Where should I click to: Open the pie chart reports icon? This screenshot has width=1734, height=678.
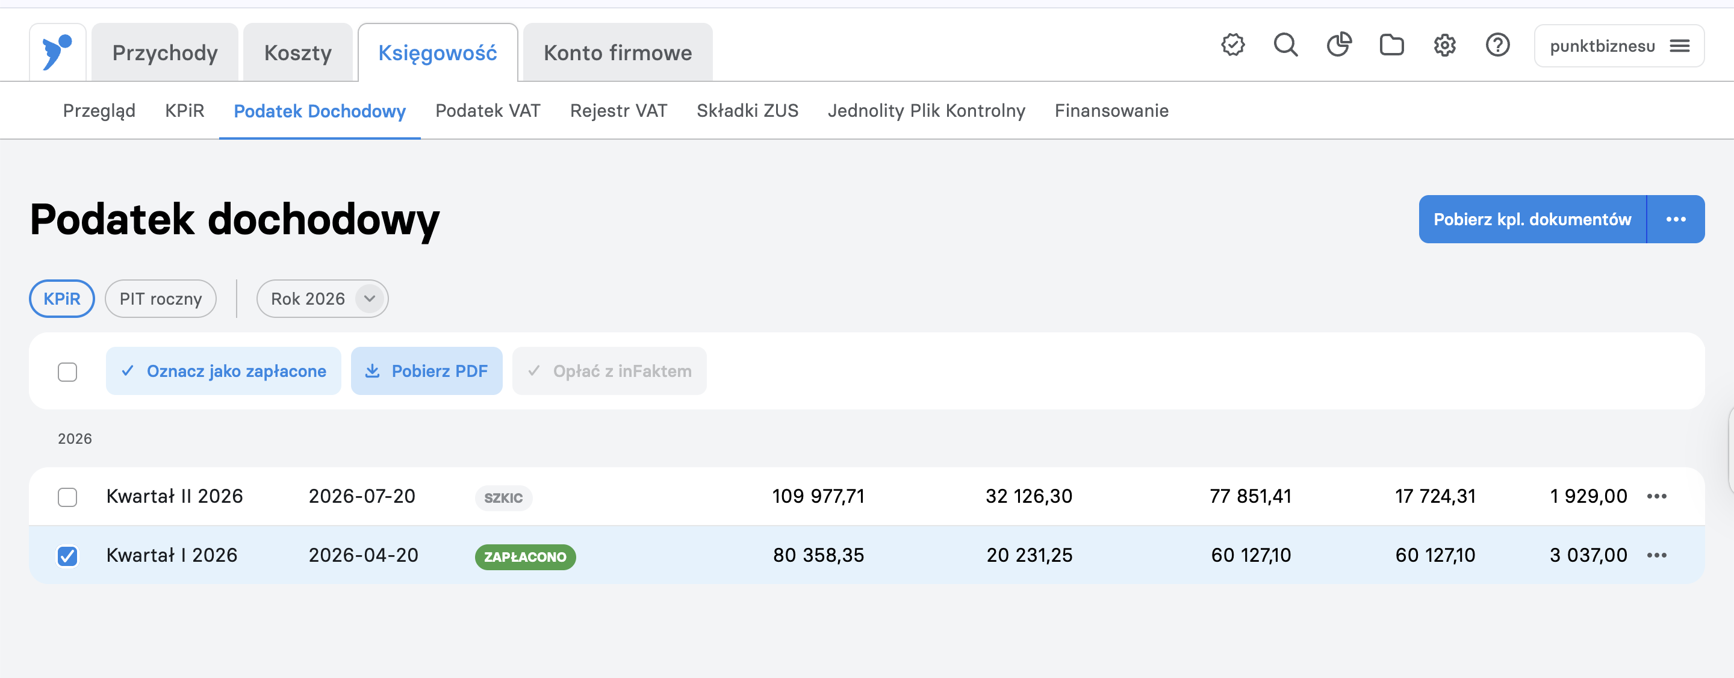[1339, 45]
